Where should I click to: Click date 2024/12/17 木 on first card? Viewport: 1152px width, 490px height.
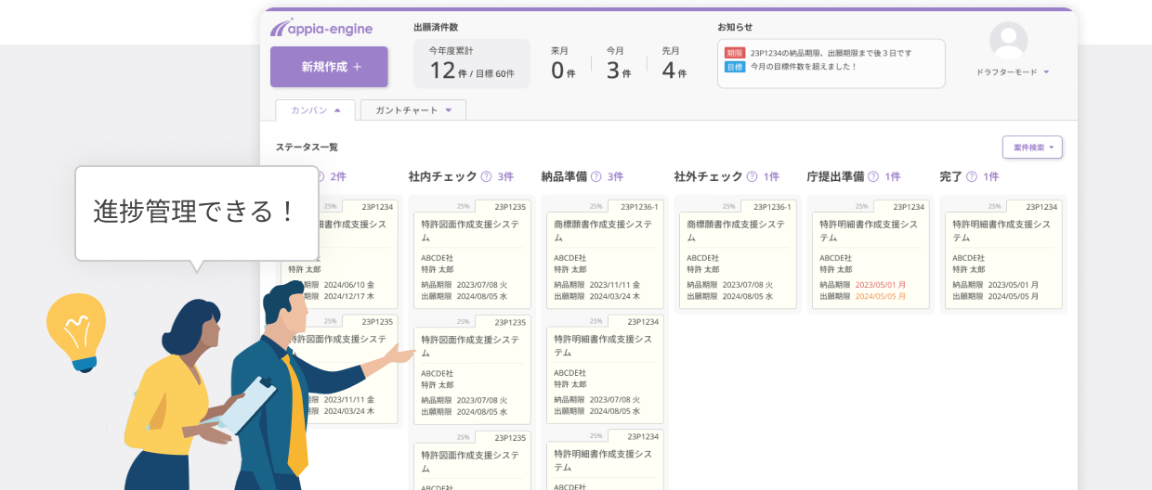[349, 296]
